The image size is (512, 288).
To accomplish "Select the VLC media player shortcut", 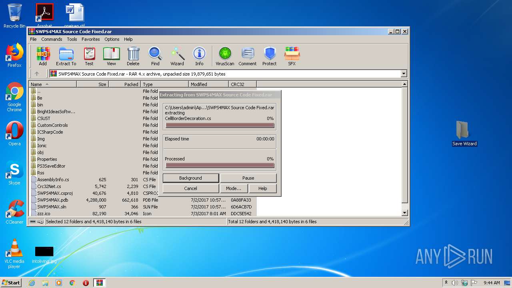I will (x=14, y=254).
